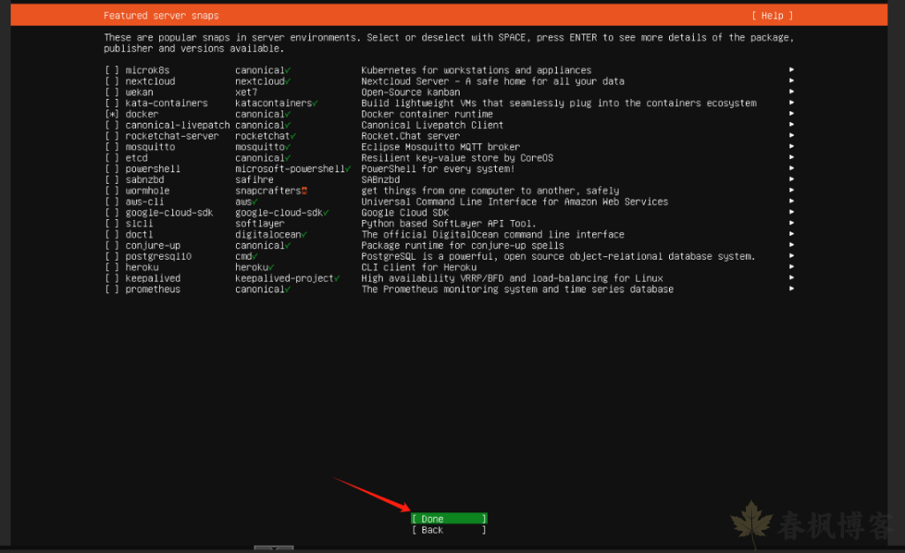Click the verified checkmark next to microsoft-powershell
The height and width of the screenshot is (553, 905).
(x=348, y=169)
